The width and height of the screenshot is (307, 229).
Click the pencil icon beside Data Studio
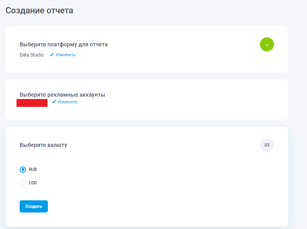coord(52,55)
